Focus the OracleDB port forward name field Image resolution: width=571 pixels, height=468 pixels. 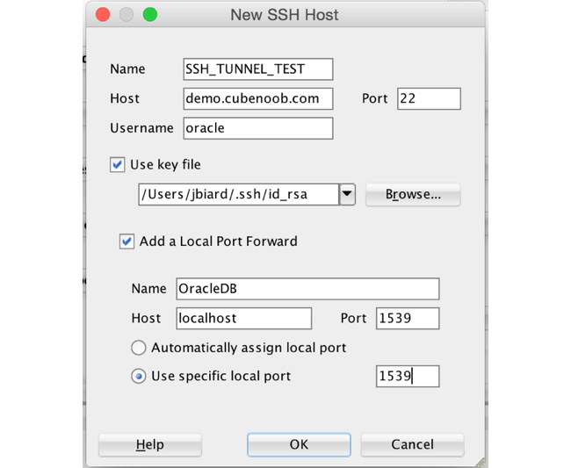pyautogui.click(x=307, y=289)
